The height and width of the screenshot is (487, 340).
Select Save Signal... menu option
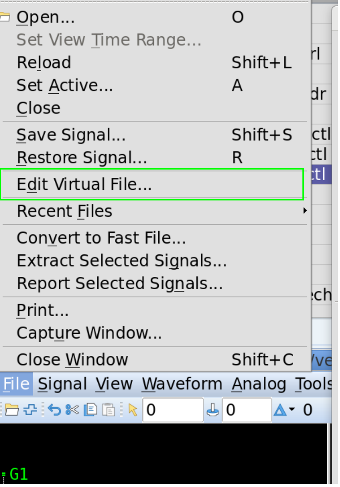[71, 135]
